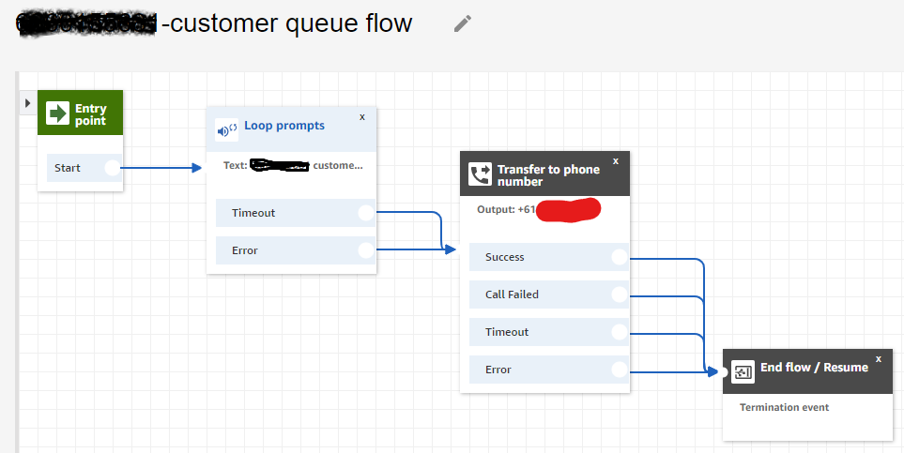Close the Loop prompts block
Viewport: 904px width, 453px height.
click(x=362, y=117)
